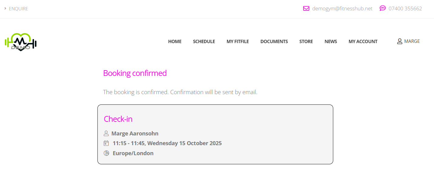Image resolution: width=434 pixels, height=174 pixels.
Task: Visit the STORE page
Action: tap(306, 42)
